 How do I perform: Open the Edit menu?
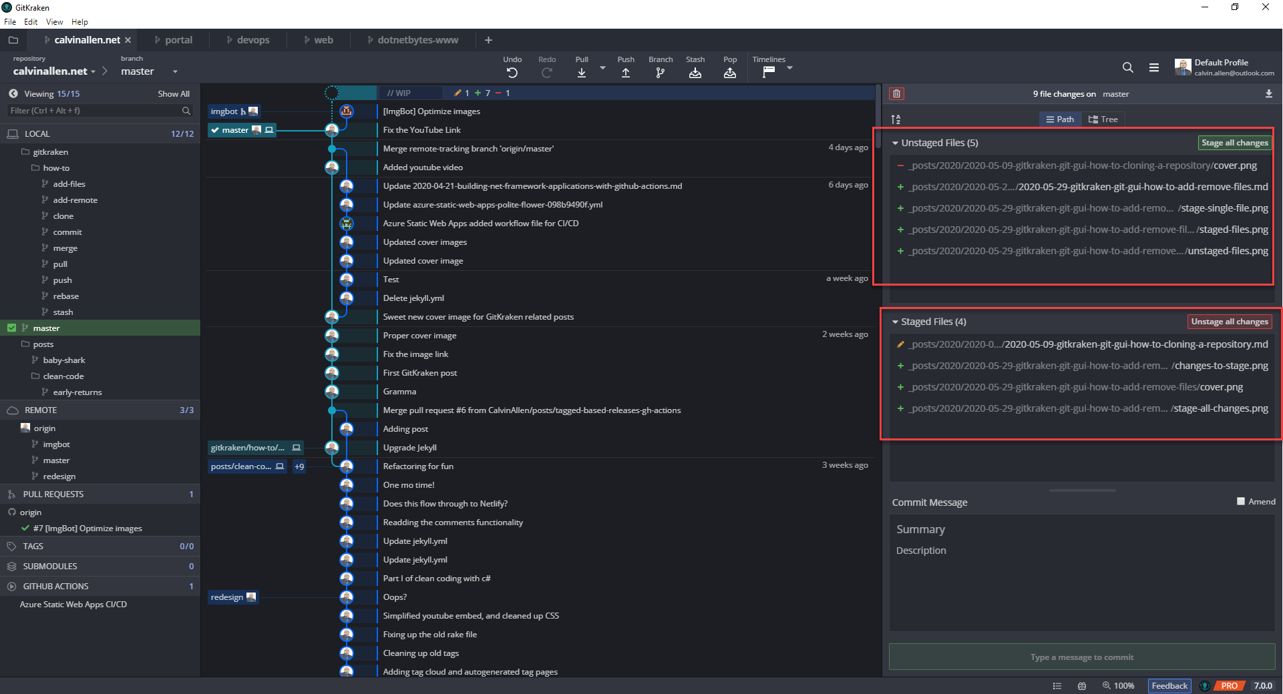(31, 21)
